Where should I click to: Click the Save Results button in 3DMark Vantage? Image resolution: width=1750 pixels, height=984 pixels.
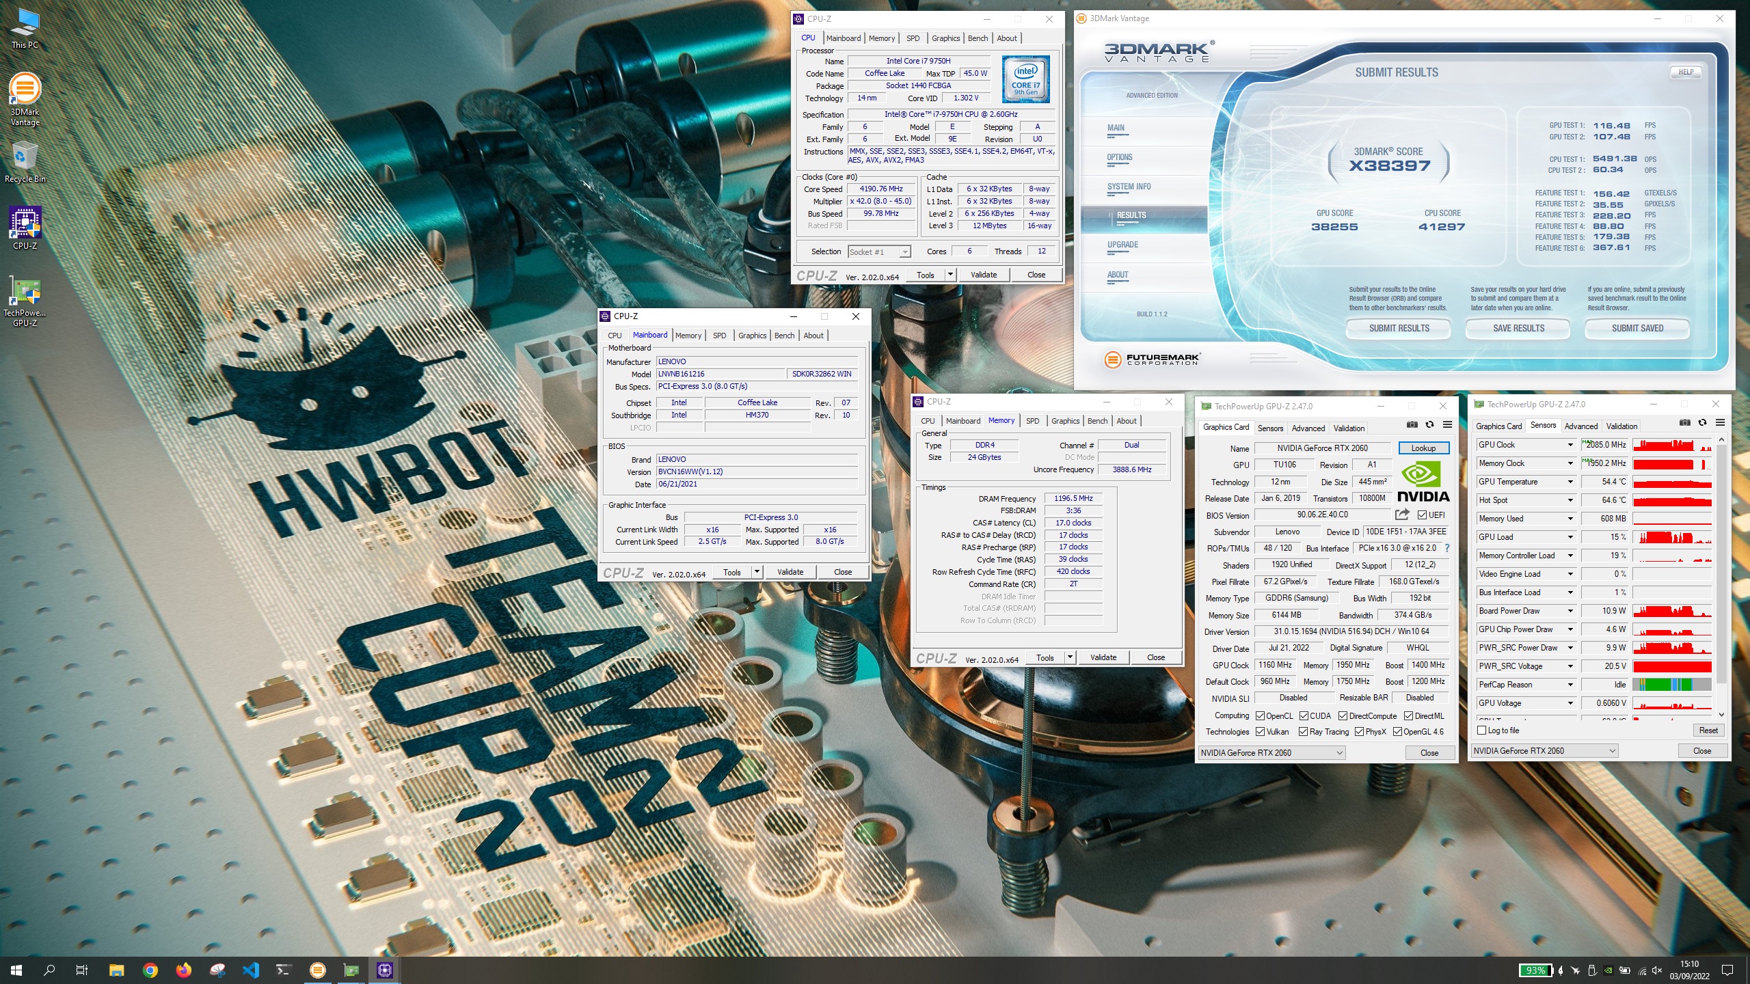(x=1518, y=329)
